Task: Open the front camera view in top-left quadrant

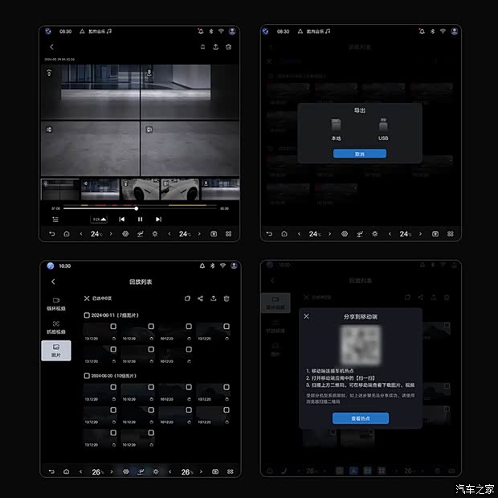Action: coord(91,92)
